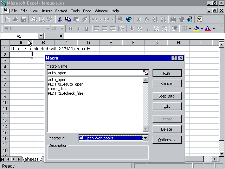Screen dimensions: 225x169
Task: Click the Save disk icon
Action: (24, 19)
